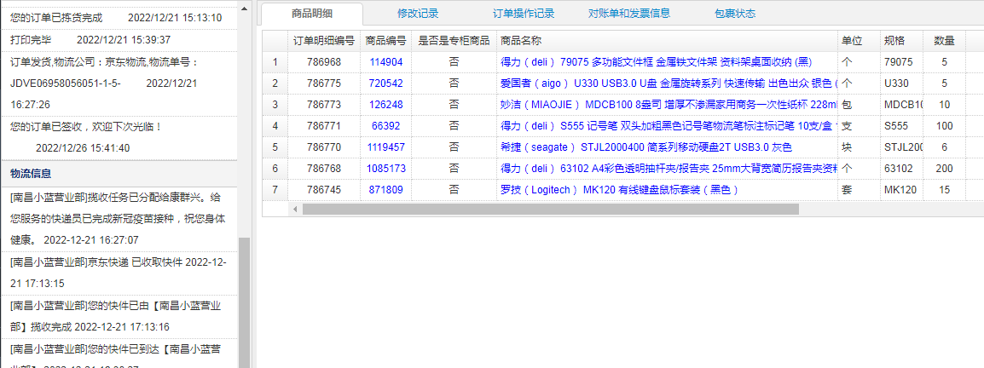
Task: Click the quantity cell showing 15
Action: [x=944, y=190]
